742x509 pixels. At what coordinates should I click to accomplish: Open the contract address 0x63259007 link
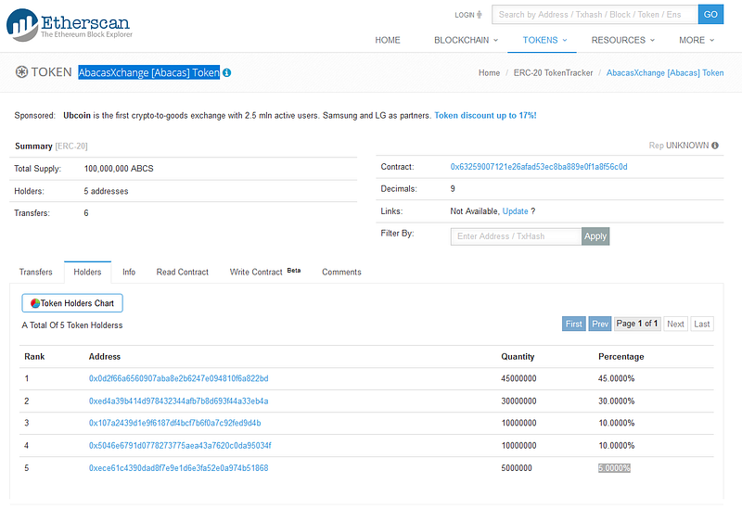539,167
